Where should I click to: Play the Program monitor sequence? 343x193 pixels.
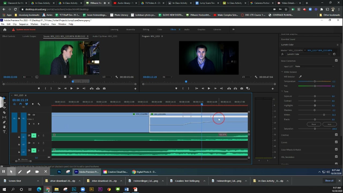pyautogui.click(x=209, y=88)
